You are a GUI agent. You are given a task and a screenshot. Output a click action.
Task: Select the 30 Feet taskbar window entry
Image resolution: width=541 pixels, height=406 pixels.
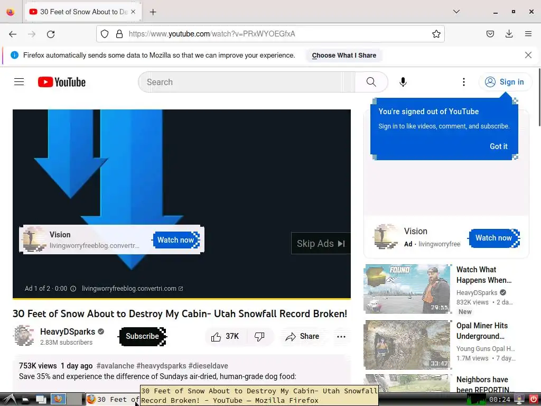pyautogui.click(x=113, y=400)
